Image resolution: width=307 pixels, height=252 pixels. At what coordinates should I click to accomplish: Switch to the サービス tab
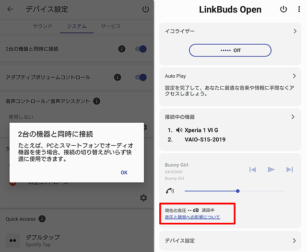click(x=111, y=26)
